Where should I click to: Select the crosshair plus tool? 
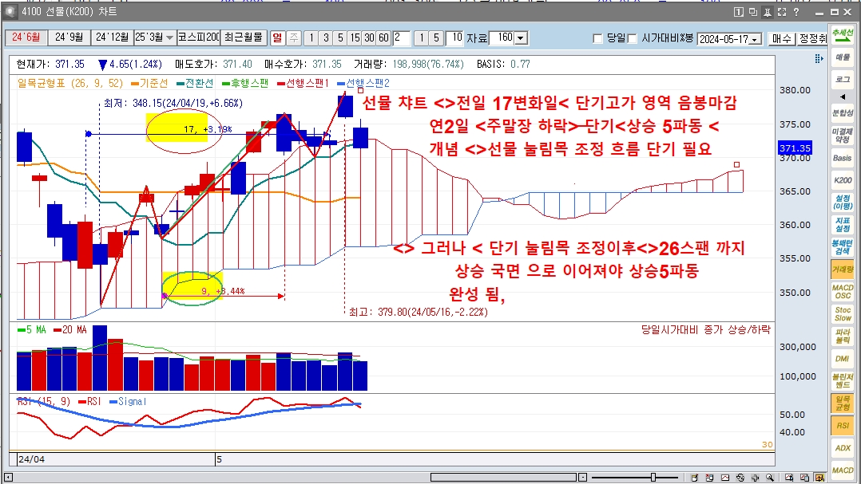(x=756, y=478)
